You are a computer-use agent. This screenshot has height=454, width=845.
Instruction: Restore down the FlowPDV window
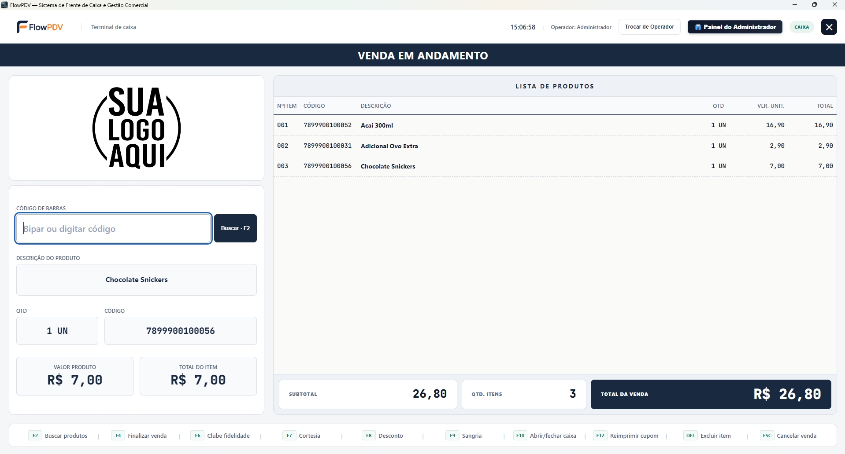tap(815, 5)
